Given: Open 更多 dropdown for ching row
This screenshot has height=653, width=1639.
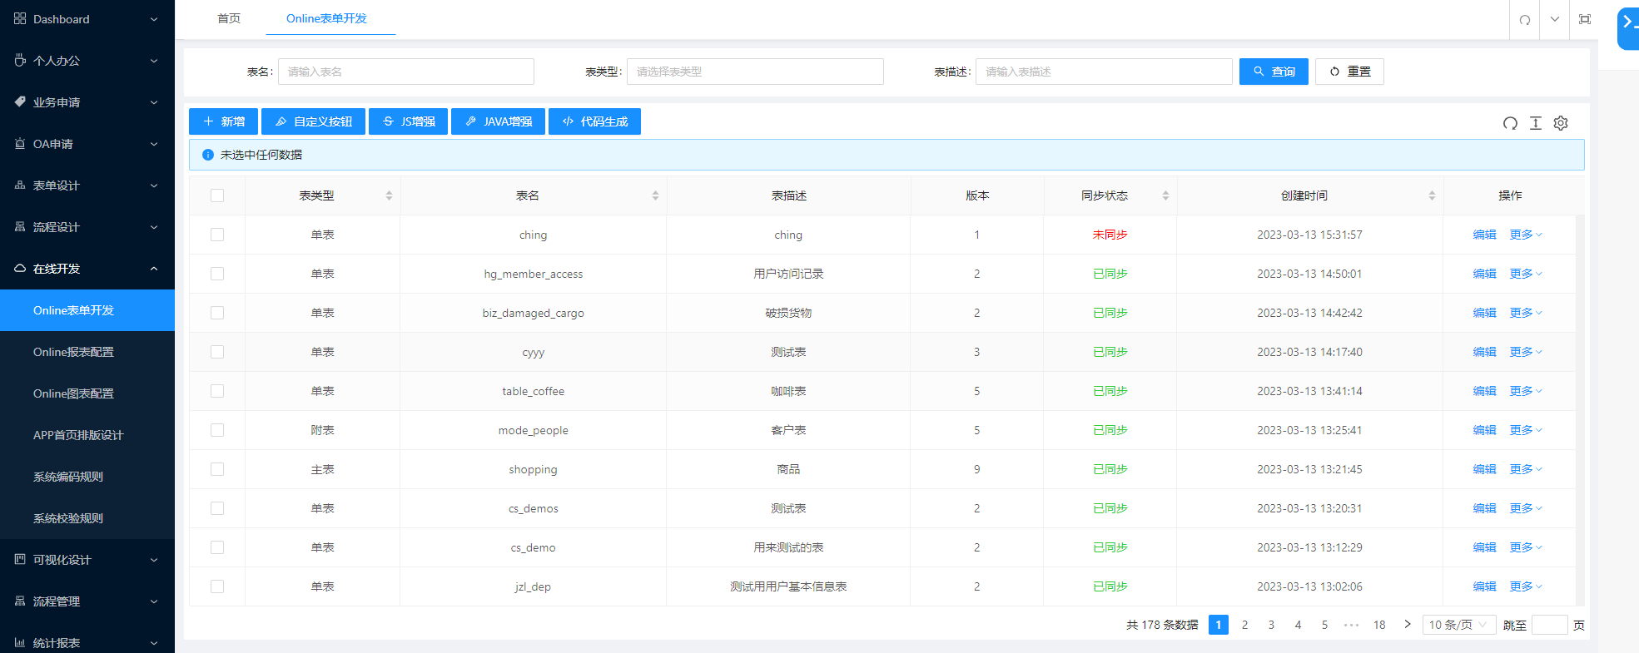Looking at the screenshot, I should pyautogui.click(x=1526, y=235).
